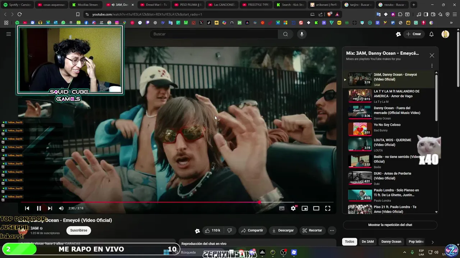Switch to miniplayer mode

305,208
